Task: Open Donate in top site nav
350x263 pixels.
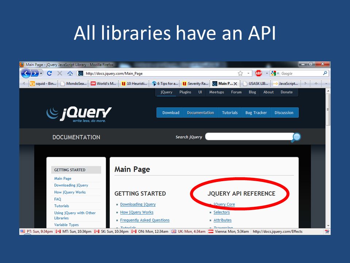Action: click(x=287, y=92)
